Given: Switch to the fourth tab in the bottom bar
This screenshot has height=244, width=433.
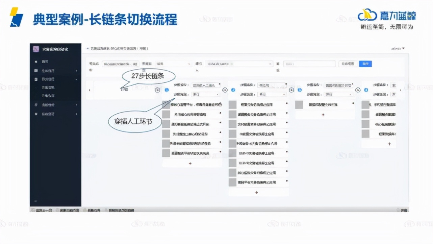Looking at the screenshot, I should click(119, 210).
